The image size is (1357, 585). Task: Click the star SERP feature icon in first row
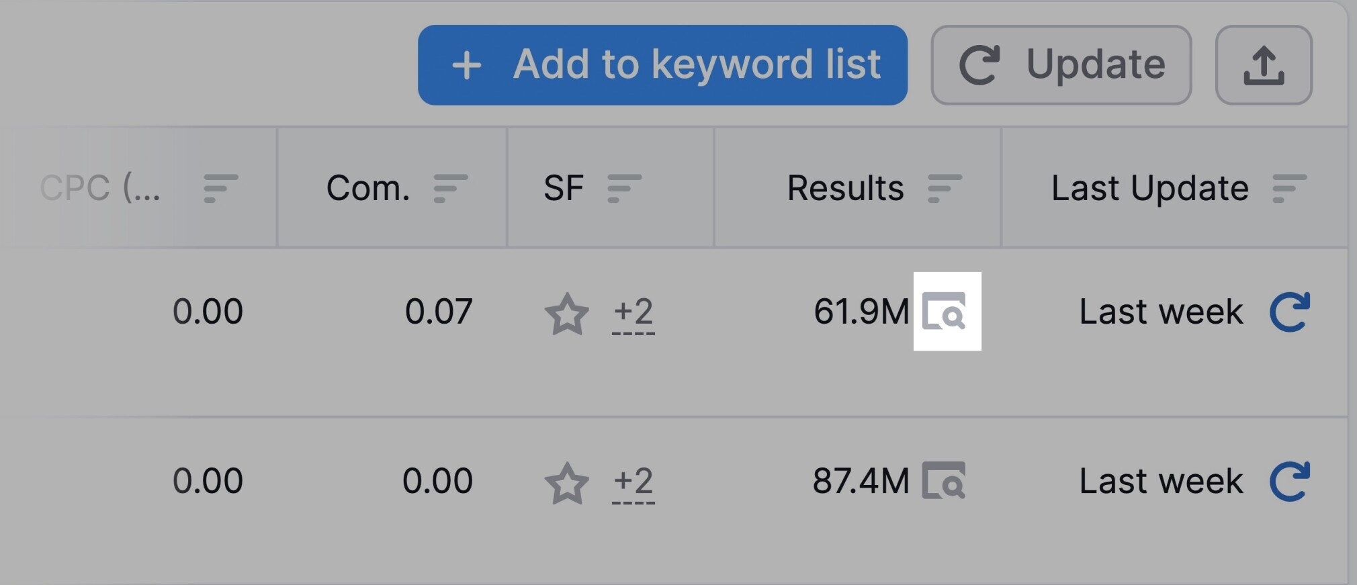566,313
